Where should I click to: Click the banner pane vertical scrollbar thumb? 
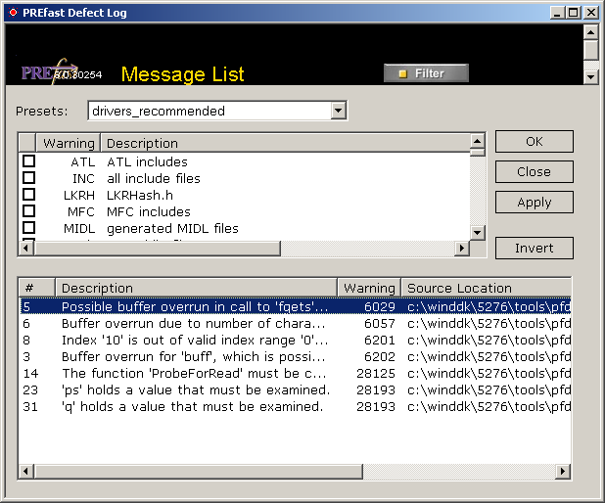(x=590, y=50)
